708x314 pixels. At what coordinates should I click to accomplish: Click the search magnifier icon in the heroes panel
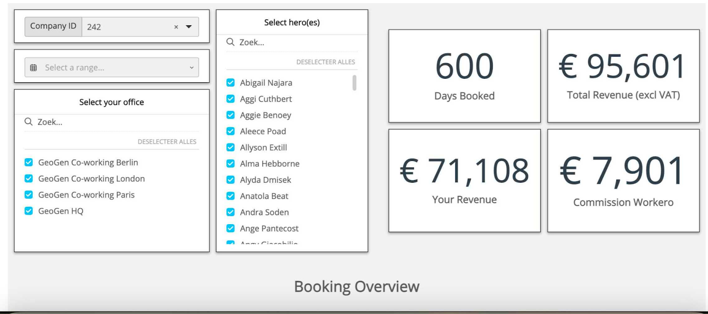pos(231,42)
